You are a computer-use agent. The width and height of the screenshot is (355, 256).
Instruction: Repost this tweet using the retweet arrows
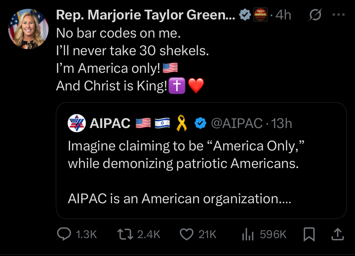(x=124, y=234)
